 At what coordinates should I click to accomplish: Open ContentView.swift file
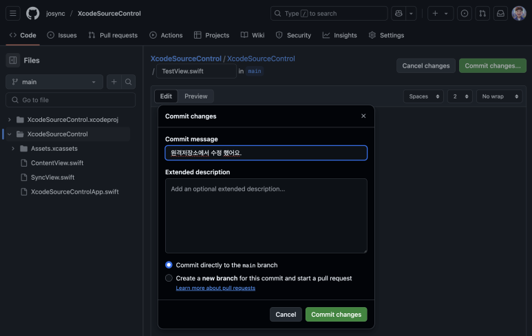point(57,163)
